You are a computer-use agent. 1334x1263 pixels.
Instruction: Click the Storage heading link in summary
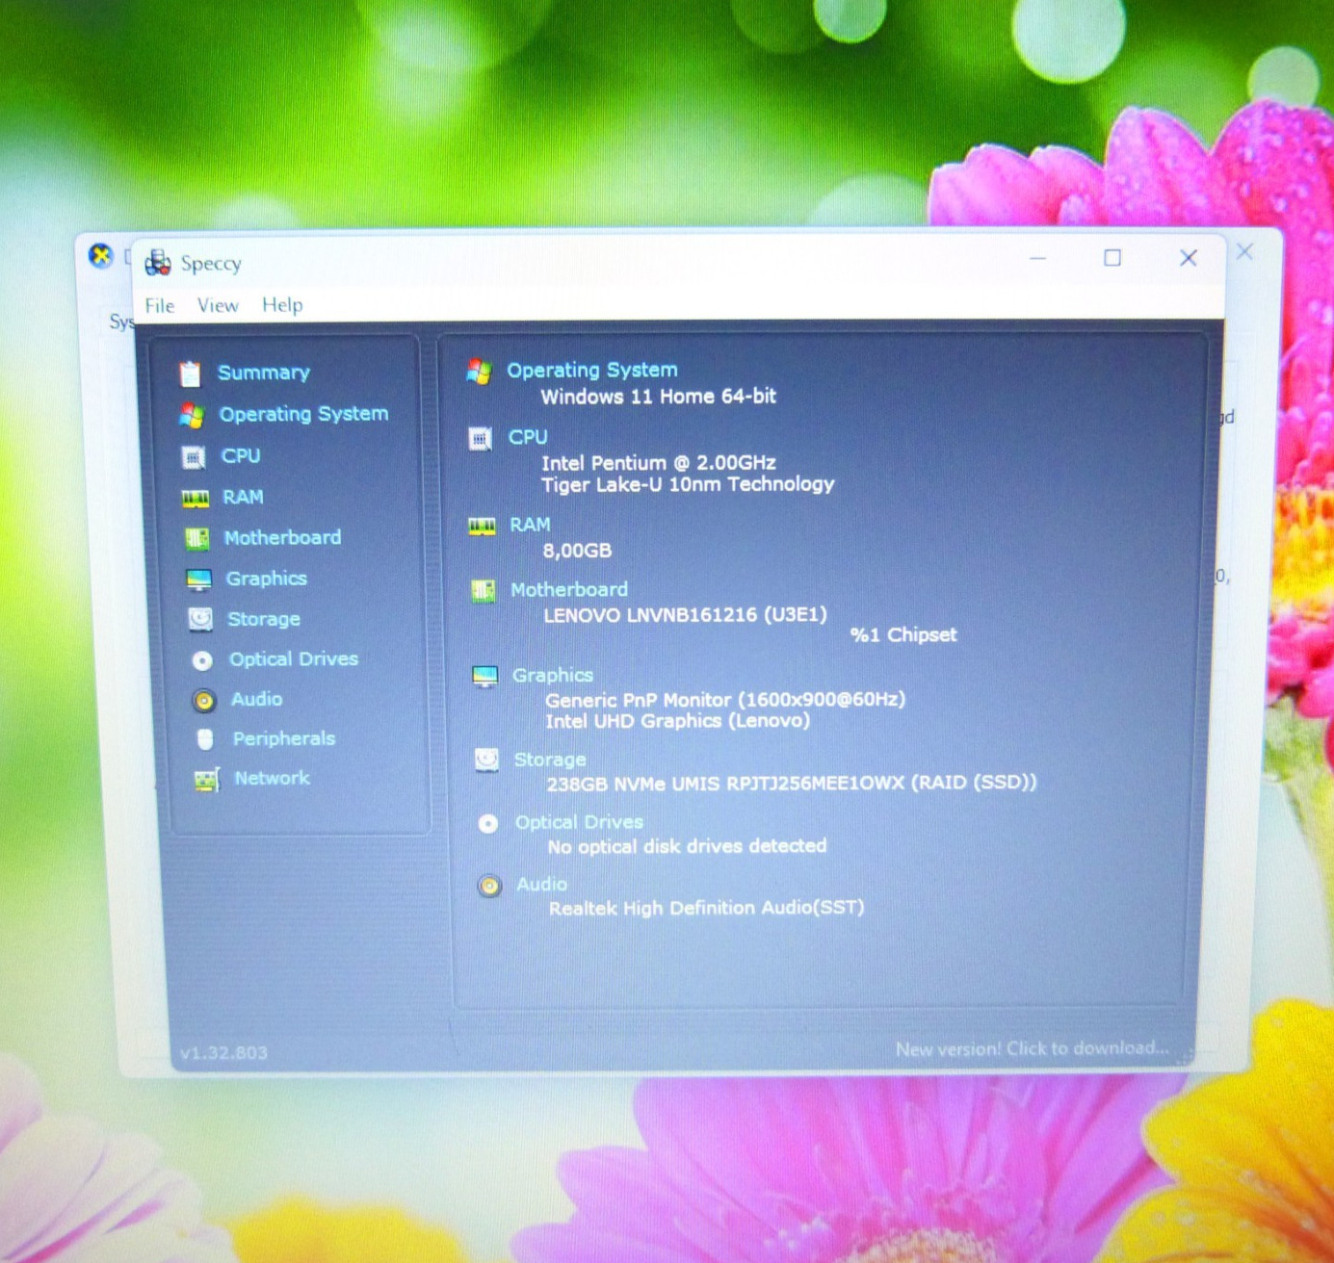[550, 760]
